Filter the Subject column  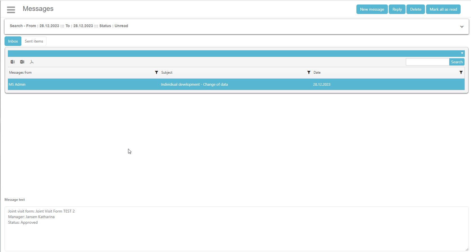pos(309,73)
